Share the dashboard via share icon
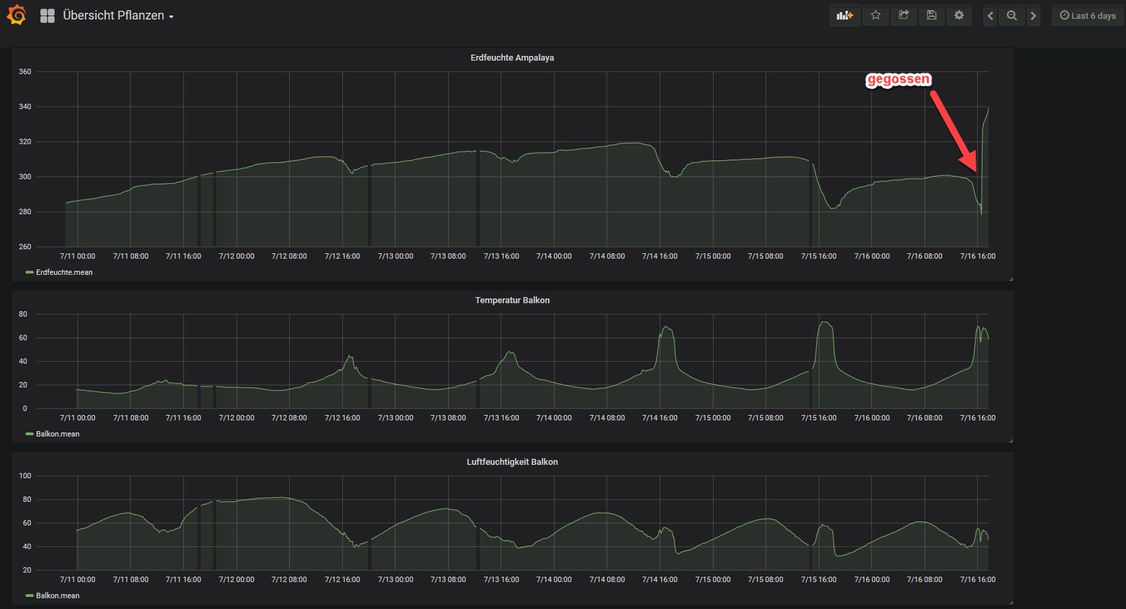 (x=904, y=15)
